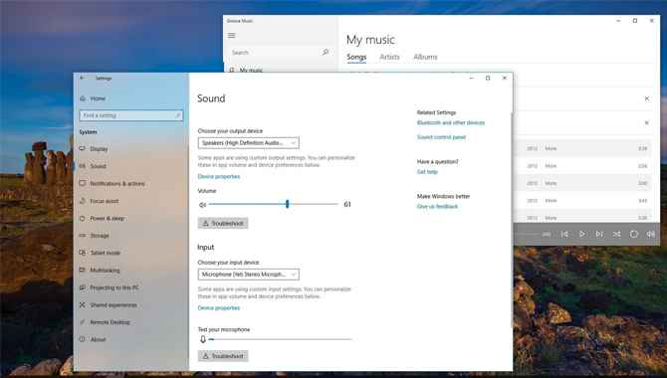Expand the input device Microphone dropdown
The image size is (667, 378).
(x=249, y=275)
